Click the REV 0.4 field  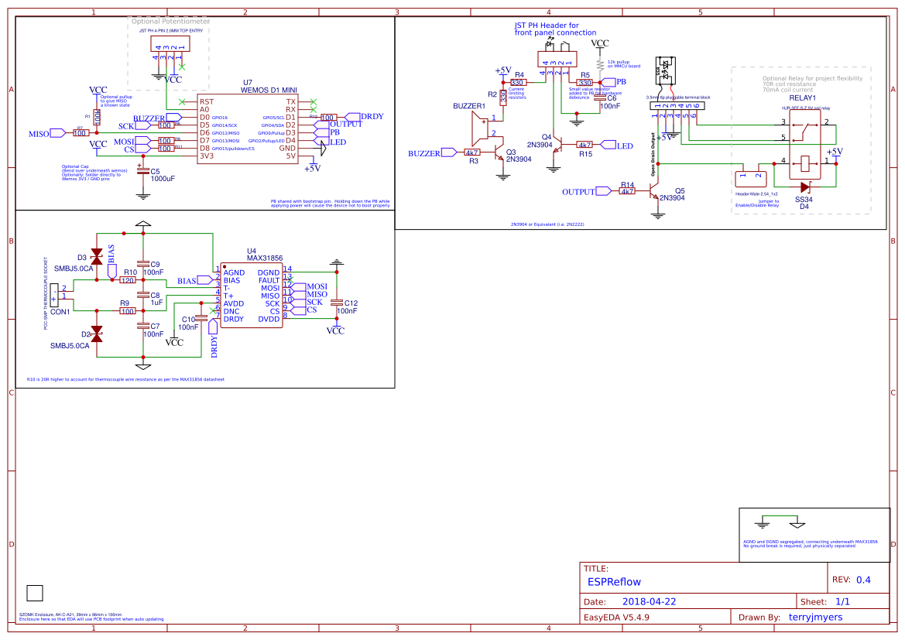pyautogui.click(x=851, y=580)
